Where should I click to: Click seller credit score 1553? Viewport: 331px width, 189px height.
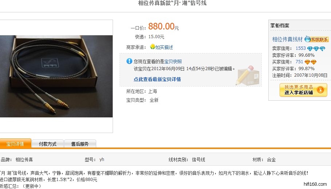click(301, 48)
